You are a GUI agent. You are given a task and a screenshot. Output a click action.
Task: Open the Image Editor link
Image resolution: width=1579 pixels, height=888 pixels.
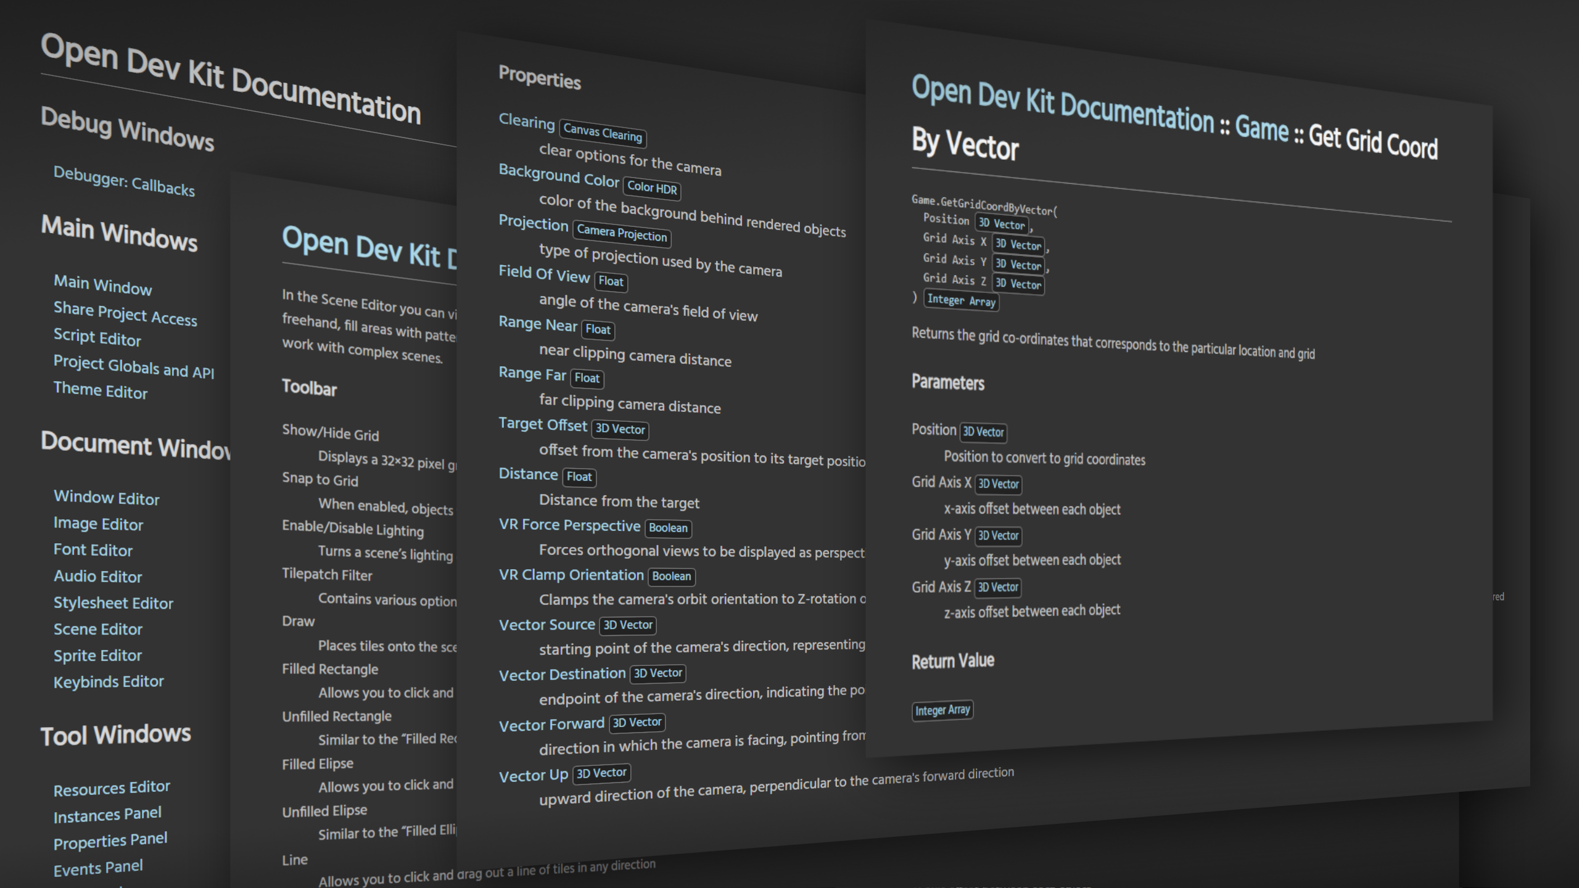pos(99,524)
